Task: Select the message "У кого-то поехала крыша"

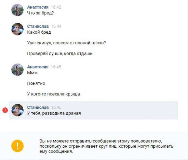Action: click(x=53, y=94)
